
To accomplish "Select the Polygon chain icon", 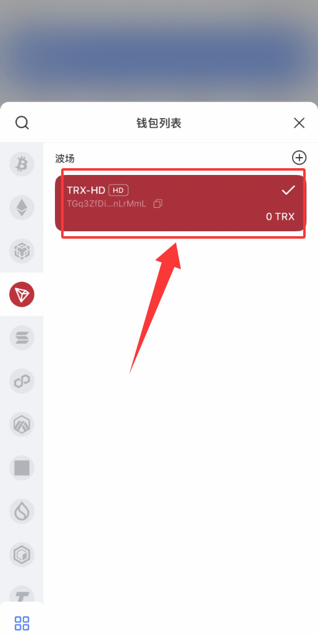I will click(x=22, y=381).
